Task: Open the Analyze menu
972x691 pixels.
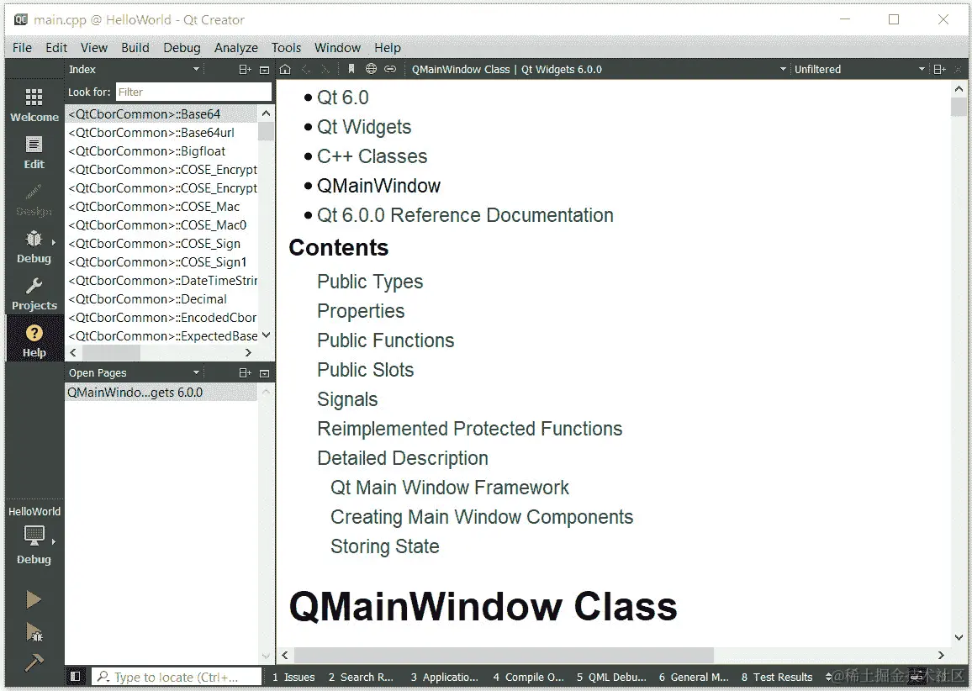Action: [x=236, y=48]
